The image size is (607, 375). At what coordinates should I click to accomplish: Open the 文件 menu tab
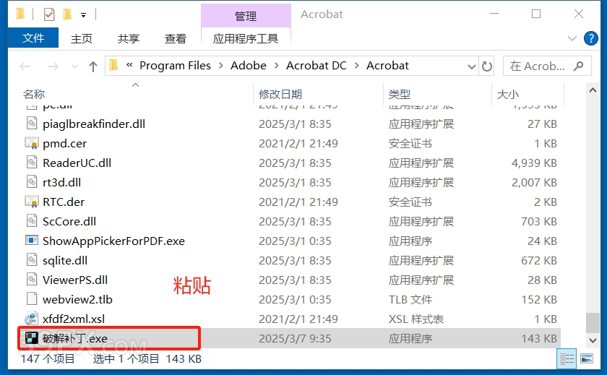(33, 38)
